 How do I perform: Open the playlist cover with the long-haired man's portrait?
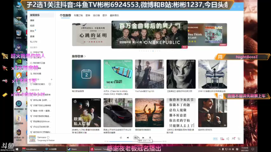[x=181, y=74]
